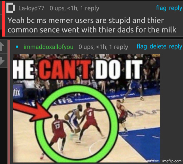Click the red arrow graphic in the meme
183x164 pixels.
[33, 111]
